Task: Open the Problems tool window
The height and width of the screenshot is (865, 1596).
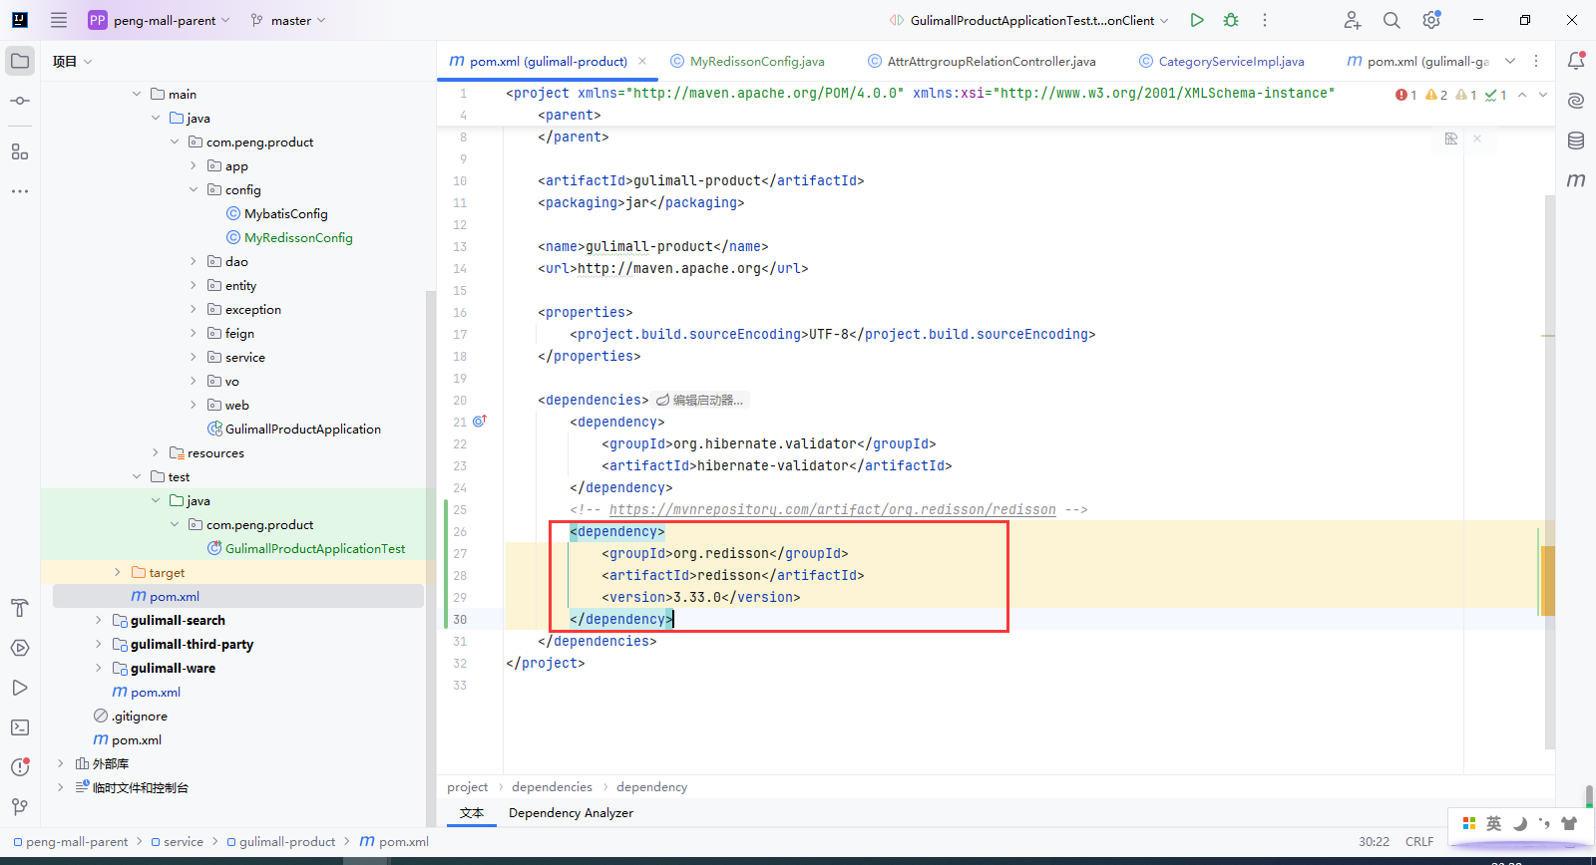Action: coord(20,767)
